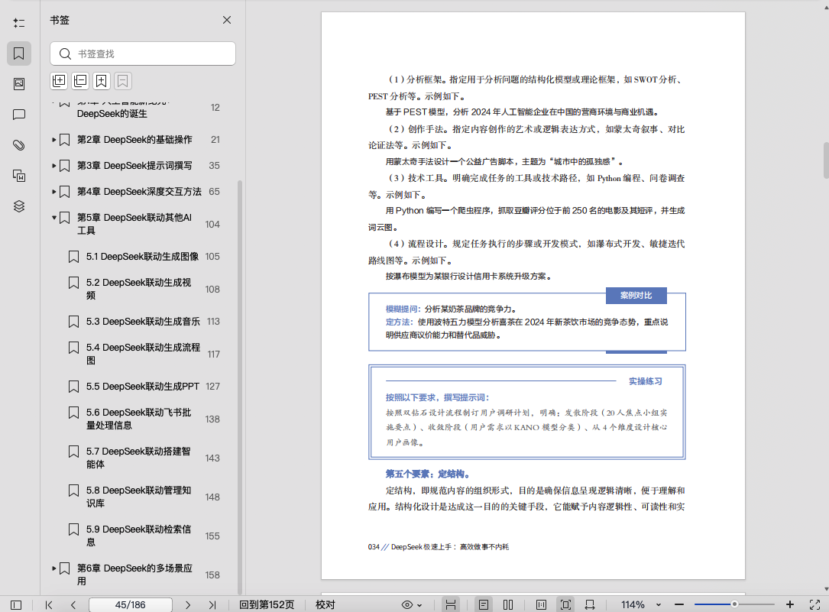The width and height of the screenshot is (829, 612).
Task: Toggle continuous scrolling mode icon
Action: [451, 604]
